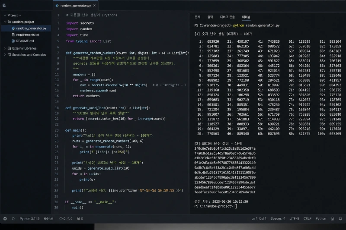Open notifications with the bell icon
The width and height of the screenshot is (346, 230).
tap(340, 219)
